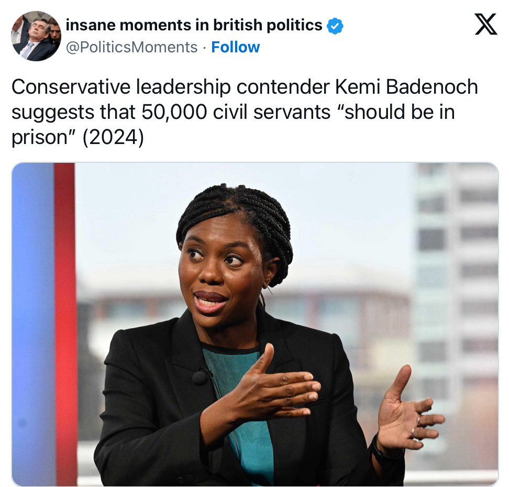The image size is (509, 487).
Task: Click 'Kemi Badenoch' in the tweet text
Action: (406, 87)
